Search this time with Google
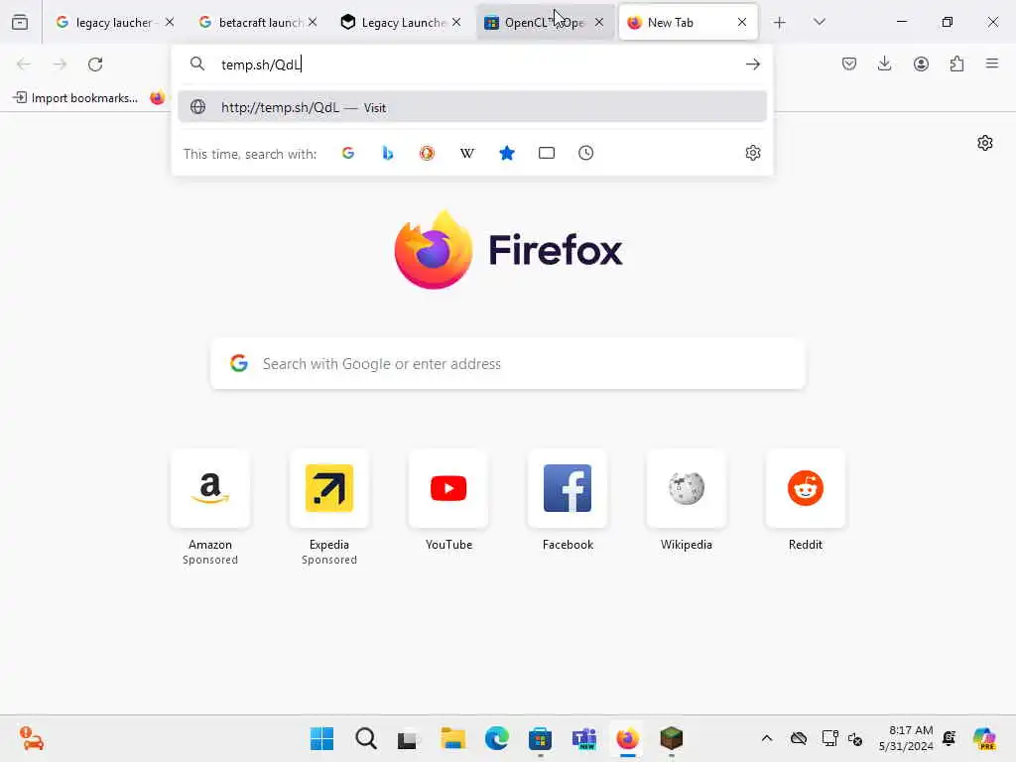 click(x=348, y=153)
